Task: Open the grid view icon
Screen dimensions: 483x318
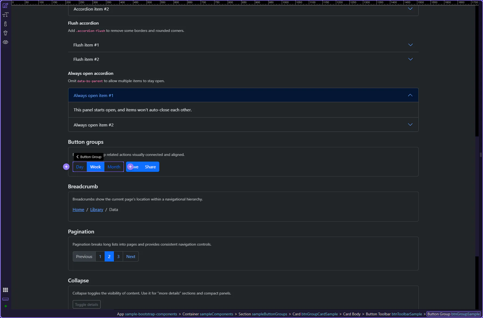Action: point(5,290)
